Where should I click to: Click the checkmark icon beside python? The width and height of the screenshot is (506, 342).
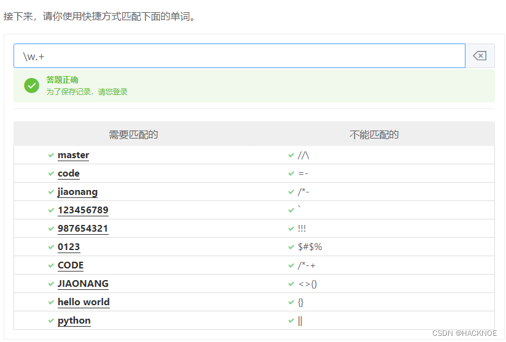tap(51, 321)
